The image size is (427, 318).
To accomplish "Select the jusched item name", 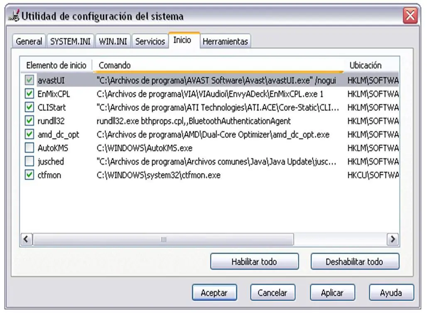I will click(x=51, y=161).
